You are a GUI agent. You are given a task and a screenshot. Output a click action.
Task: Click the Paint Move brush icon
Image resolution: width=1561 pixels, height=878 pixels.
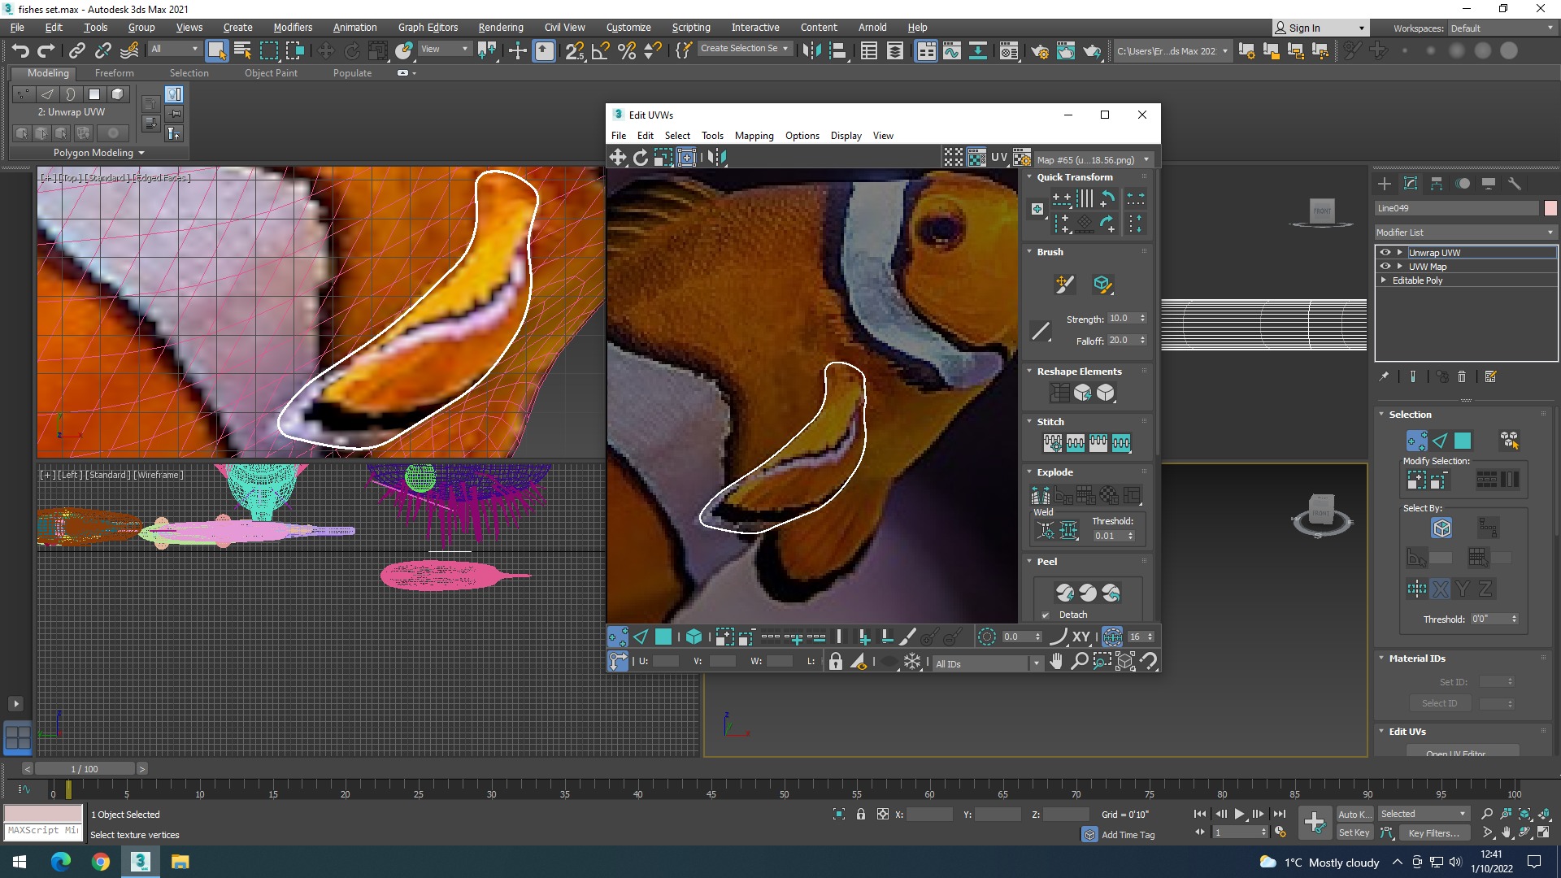tap(1064, 285)
